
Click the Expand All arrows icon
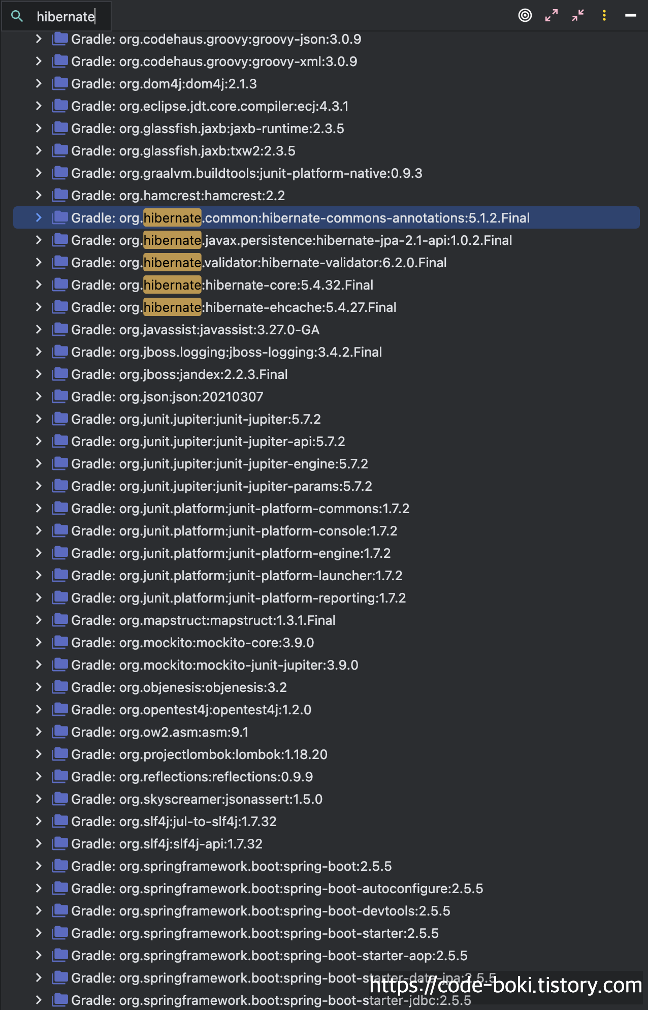point(552,15)
